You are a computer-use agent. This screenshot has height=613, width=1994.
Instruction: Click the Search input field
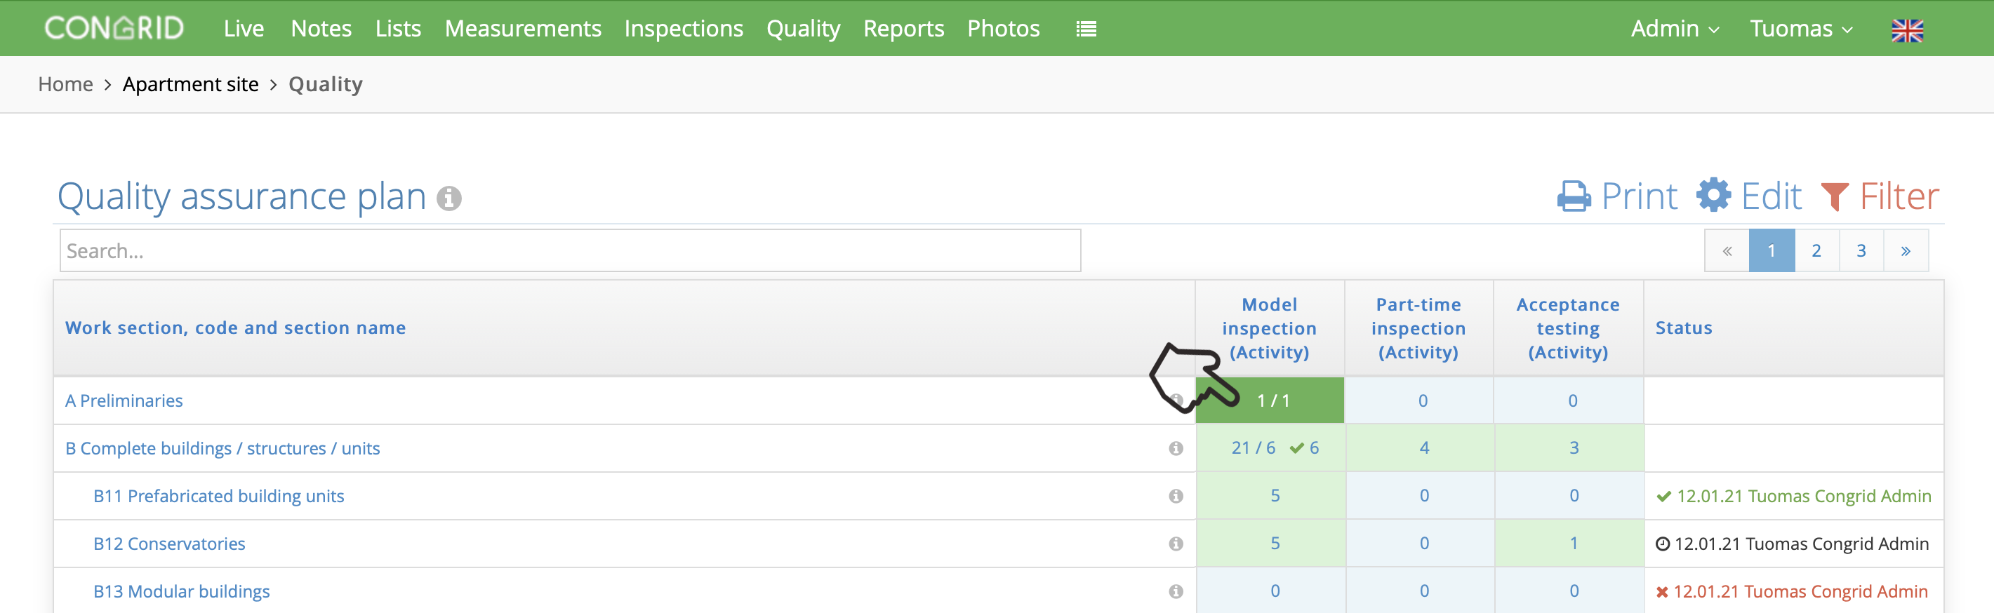click(x=571, y=251)
